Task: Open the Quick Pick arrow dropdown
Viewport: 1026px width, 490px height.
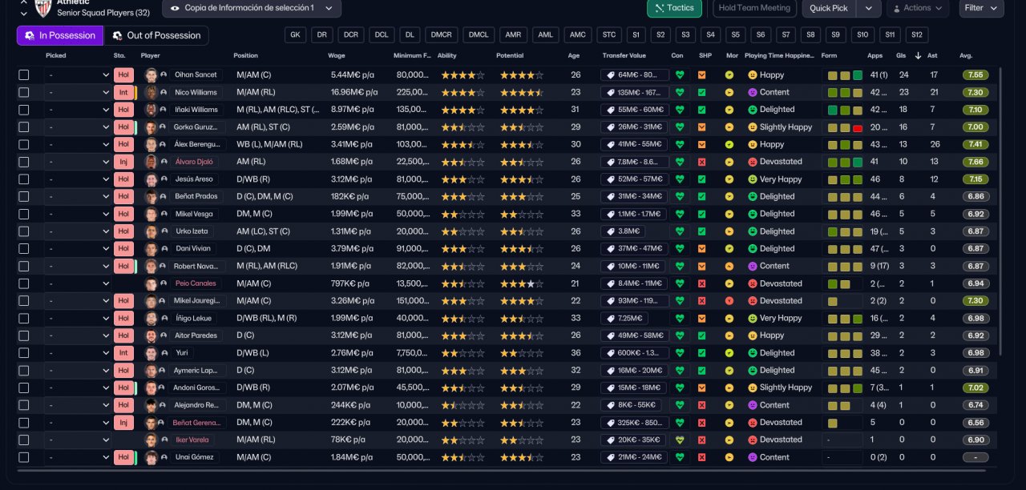Action: point(869,8)
